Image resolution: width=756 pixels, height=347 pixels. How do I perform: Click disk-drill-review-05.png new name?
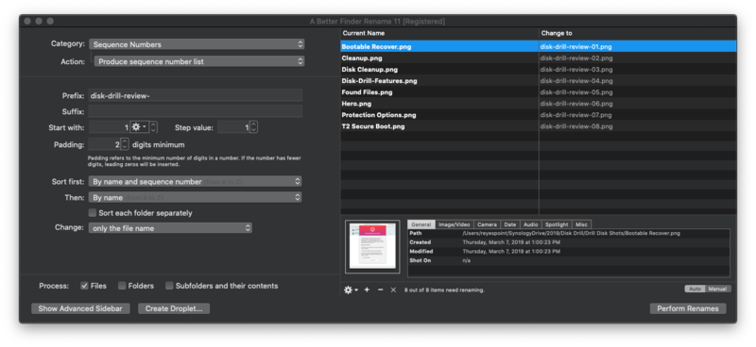coord(576,92)
